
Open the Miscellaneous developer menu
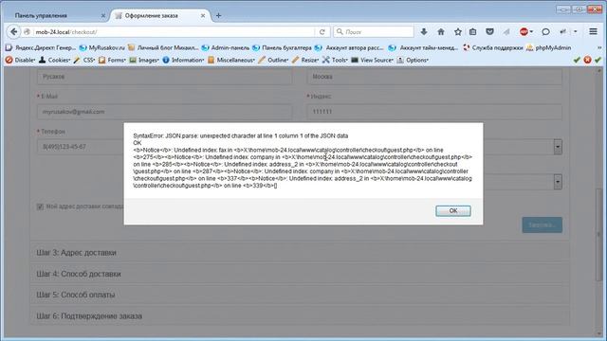click(x=231, y=60)
